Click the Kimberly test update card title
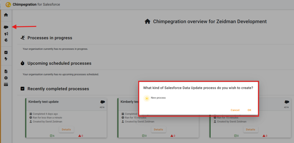Image resolution: width=294 pixels, height=143 pixels. pos(43,102)
